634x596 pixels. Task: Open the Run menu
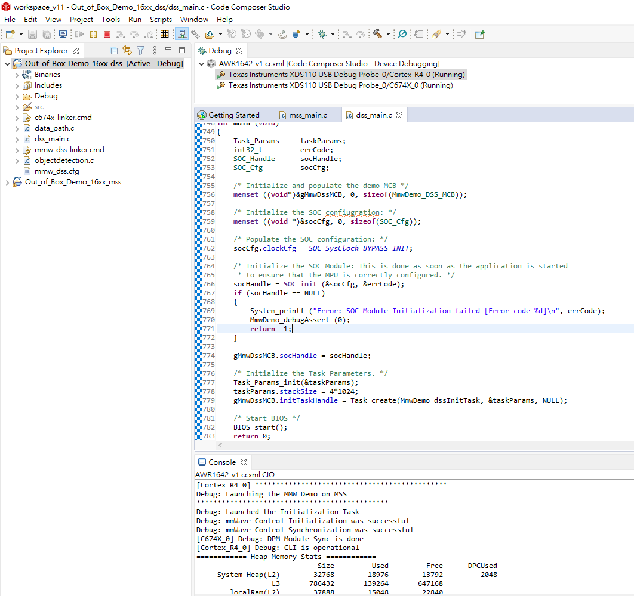pos(134,19)
